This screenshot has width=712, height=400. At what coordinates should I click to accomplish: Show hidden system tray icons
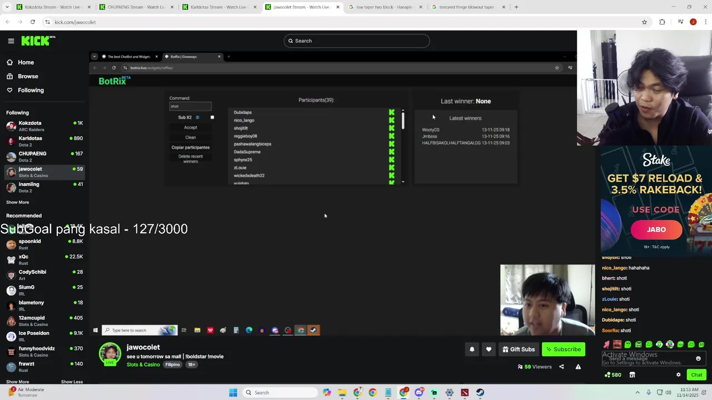pyautogui.click(x=637, y=393)
